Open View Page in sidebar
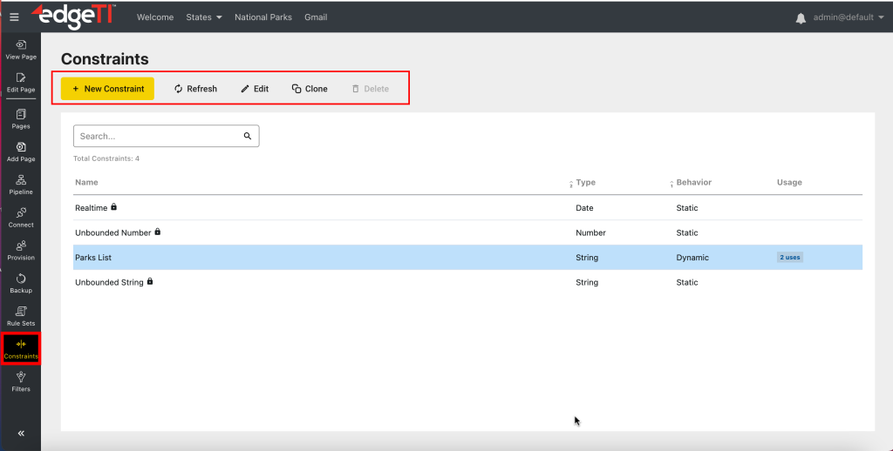893x451 pixels. (21, 50)
